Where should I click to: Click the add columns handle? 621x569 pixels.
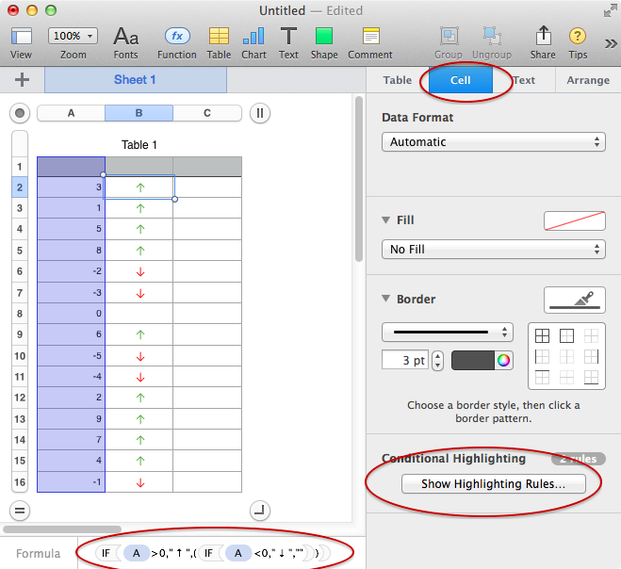[x=260, y=113]
